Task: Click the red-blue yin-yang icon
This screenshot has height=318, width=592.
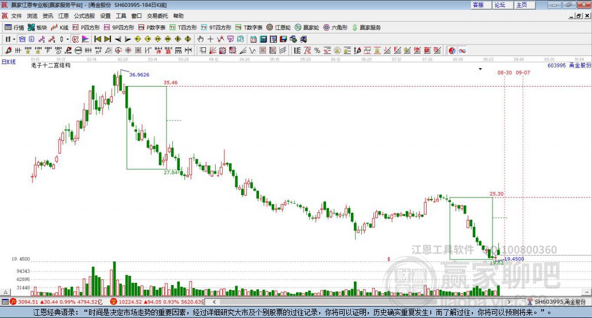Action: [452, 51]
